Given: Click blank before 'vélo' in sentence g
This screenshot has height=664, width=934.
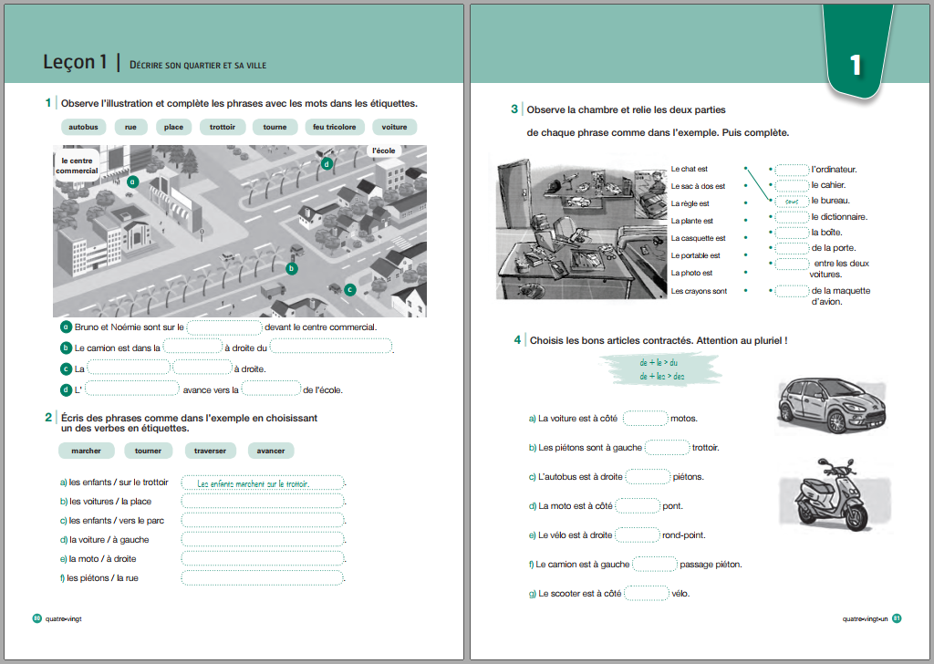Looking at the screenshot, I should [x=647, y=593].
